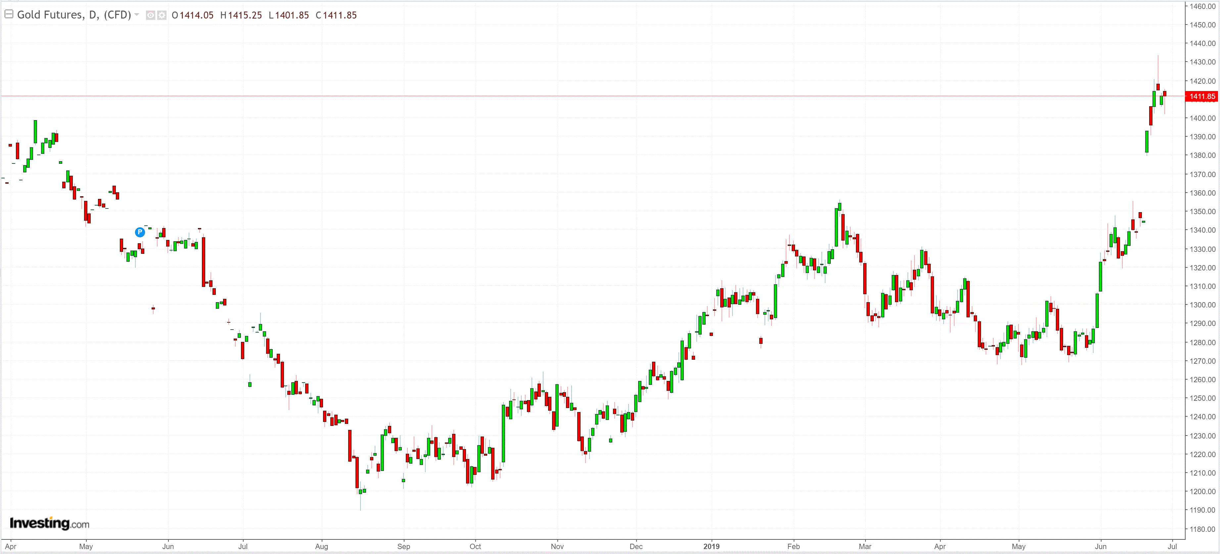Click the Aug label on time axis

[321, 546]
